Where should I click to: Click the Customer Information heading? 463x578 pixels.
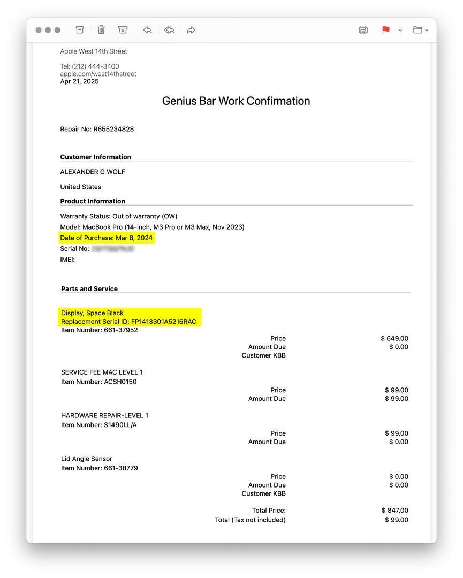(95, 157)
